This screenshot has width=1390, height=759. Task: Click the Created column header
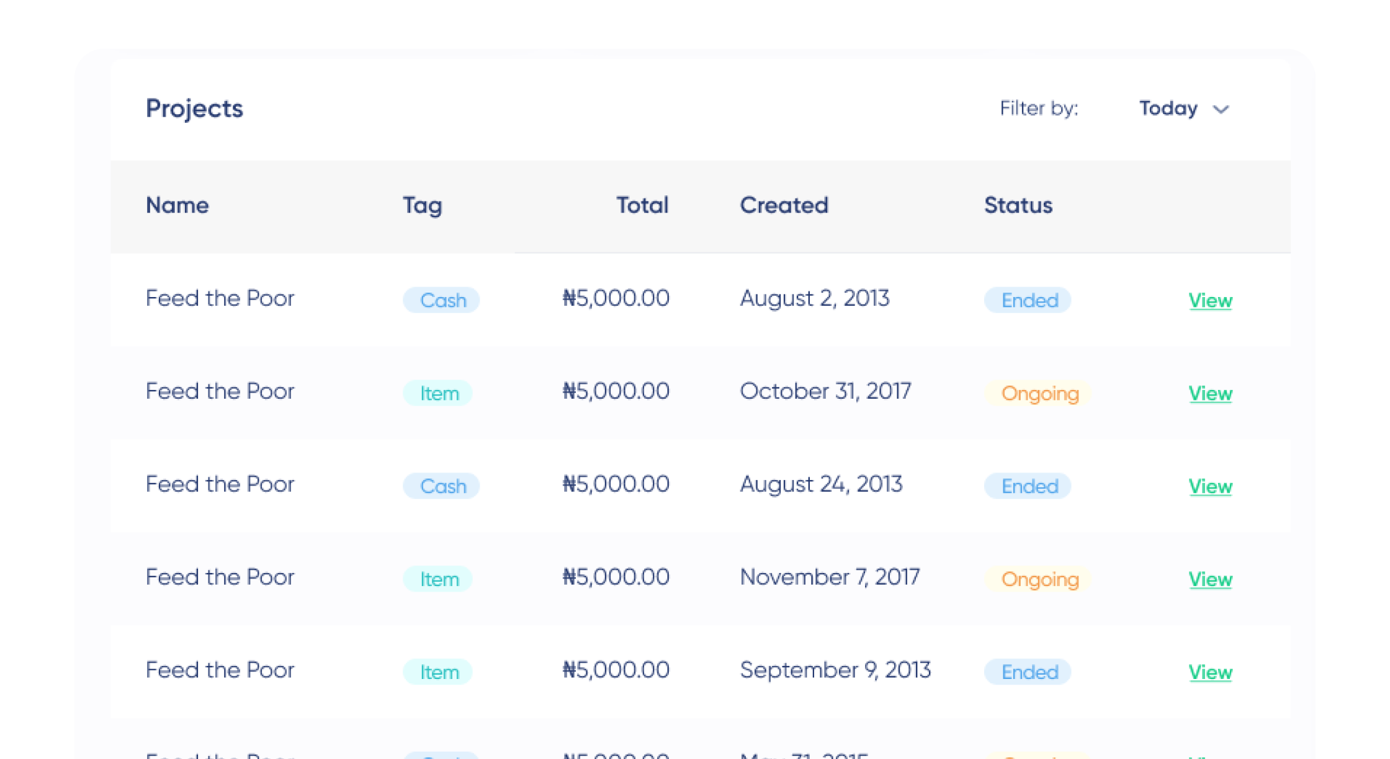(x=784, y=205)
